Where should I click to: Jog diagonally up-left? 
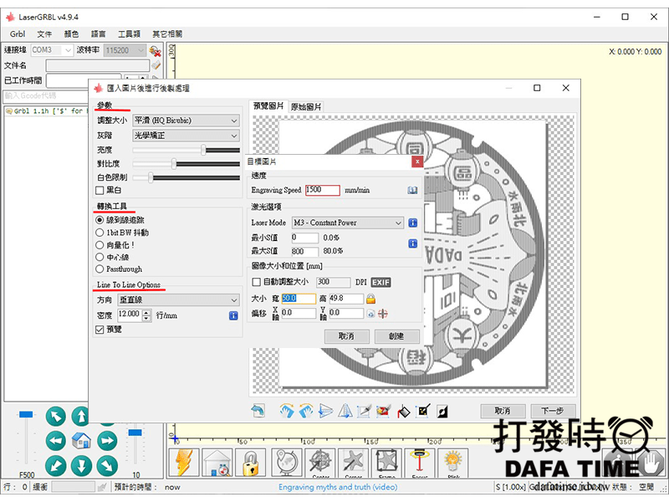pos(55,416)
